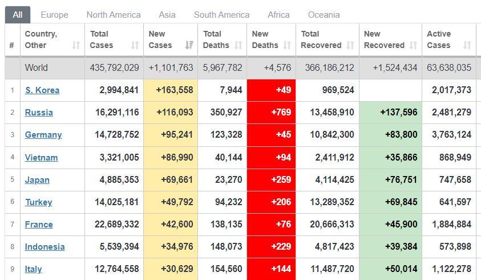Click France total cases 22,689,332

click(117, 225)
